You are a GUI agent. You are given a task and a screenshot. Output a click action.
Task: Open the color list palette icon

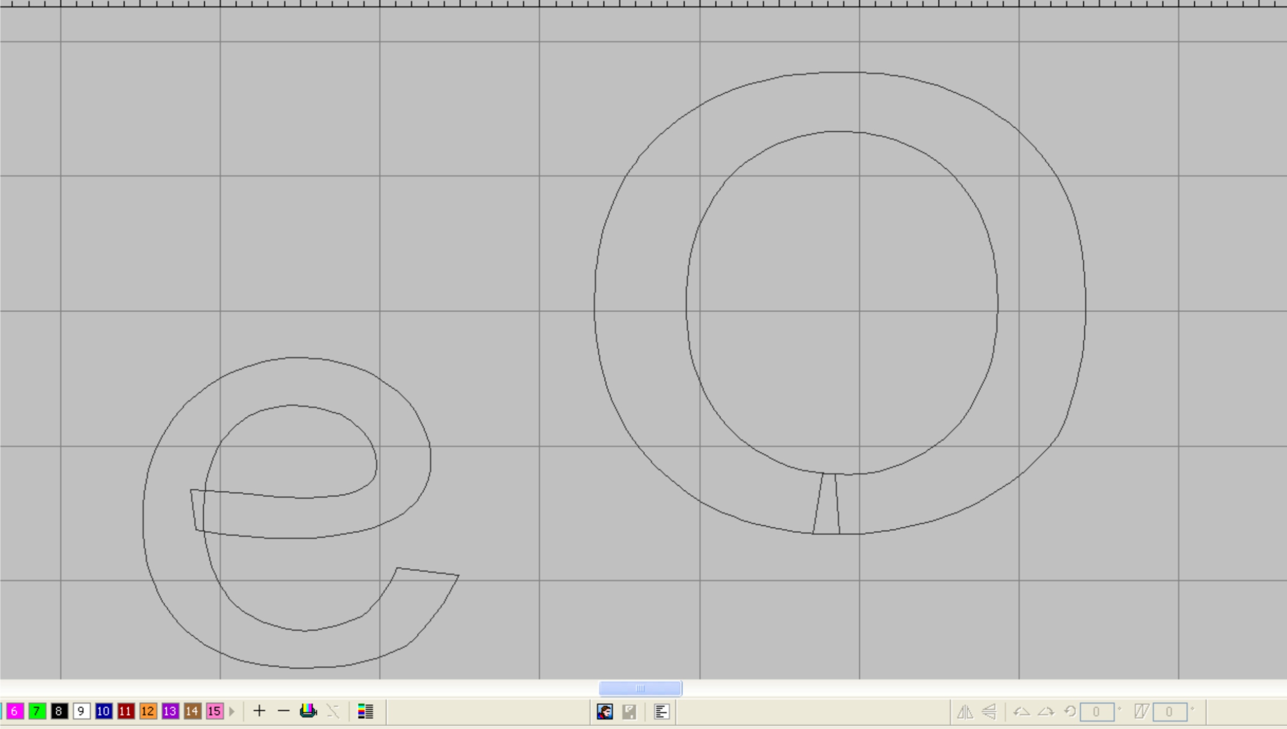[x=365, y=711]
